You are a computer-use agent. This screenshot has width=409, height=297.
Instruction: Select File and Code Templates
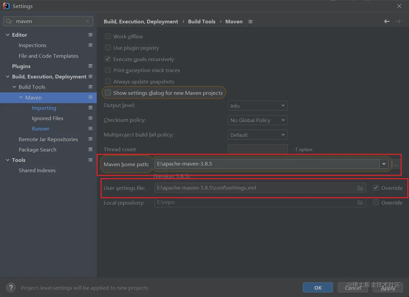[48, 56]
